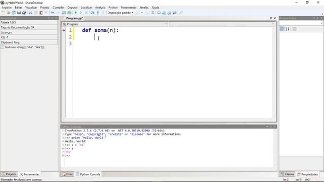The image size is (324, 182).
Task: Click the speech bubble toolbar icon
Action: click(x=159, y=13)
